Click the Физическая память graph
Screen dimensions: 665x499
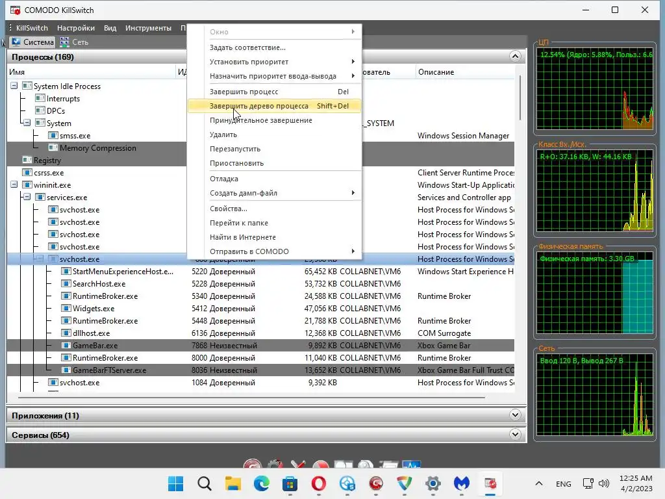coord(595,293)
